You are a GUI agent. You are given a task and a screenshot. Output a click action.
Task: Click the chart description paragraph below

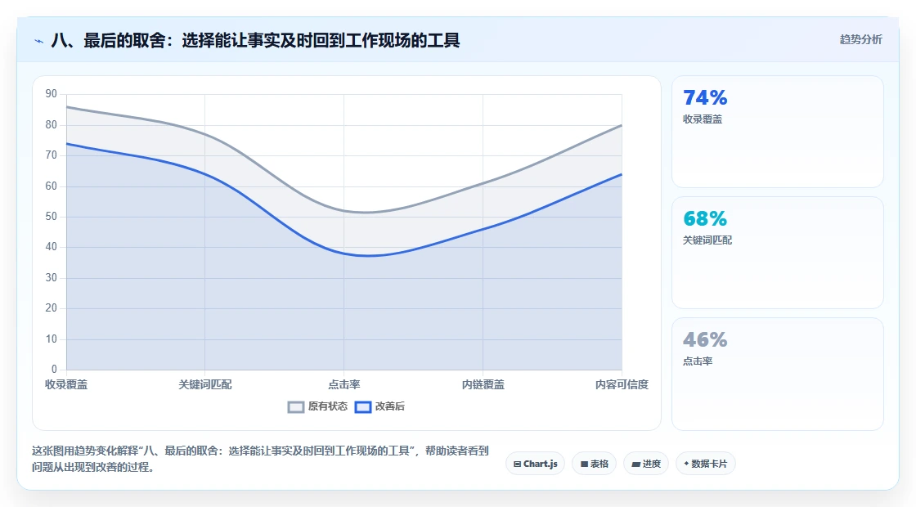point(260,459)
